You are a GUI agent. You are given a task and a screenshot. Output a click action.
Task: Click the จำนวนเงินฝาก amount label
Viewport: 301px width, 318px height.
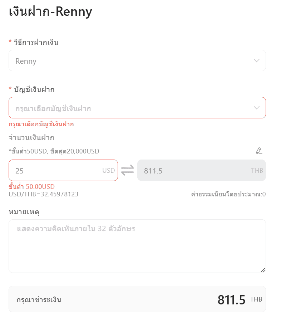point(31,137)
